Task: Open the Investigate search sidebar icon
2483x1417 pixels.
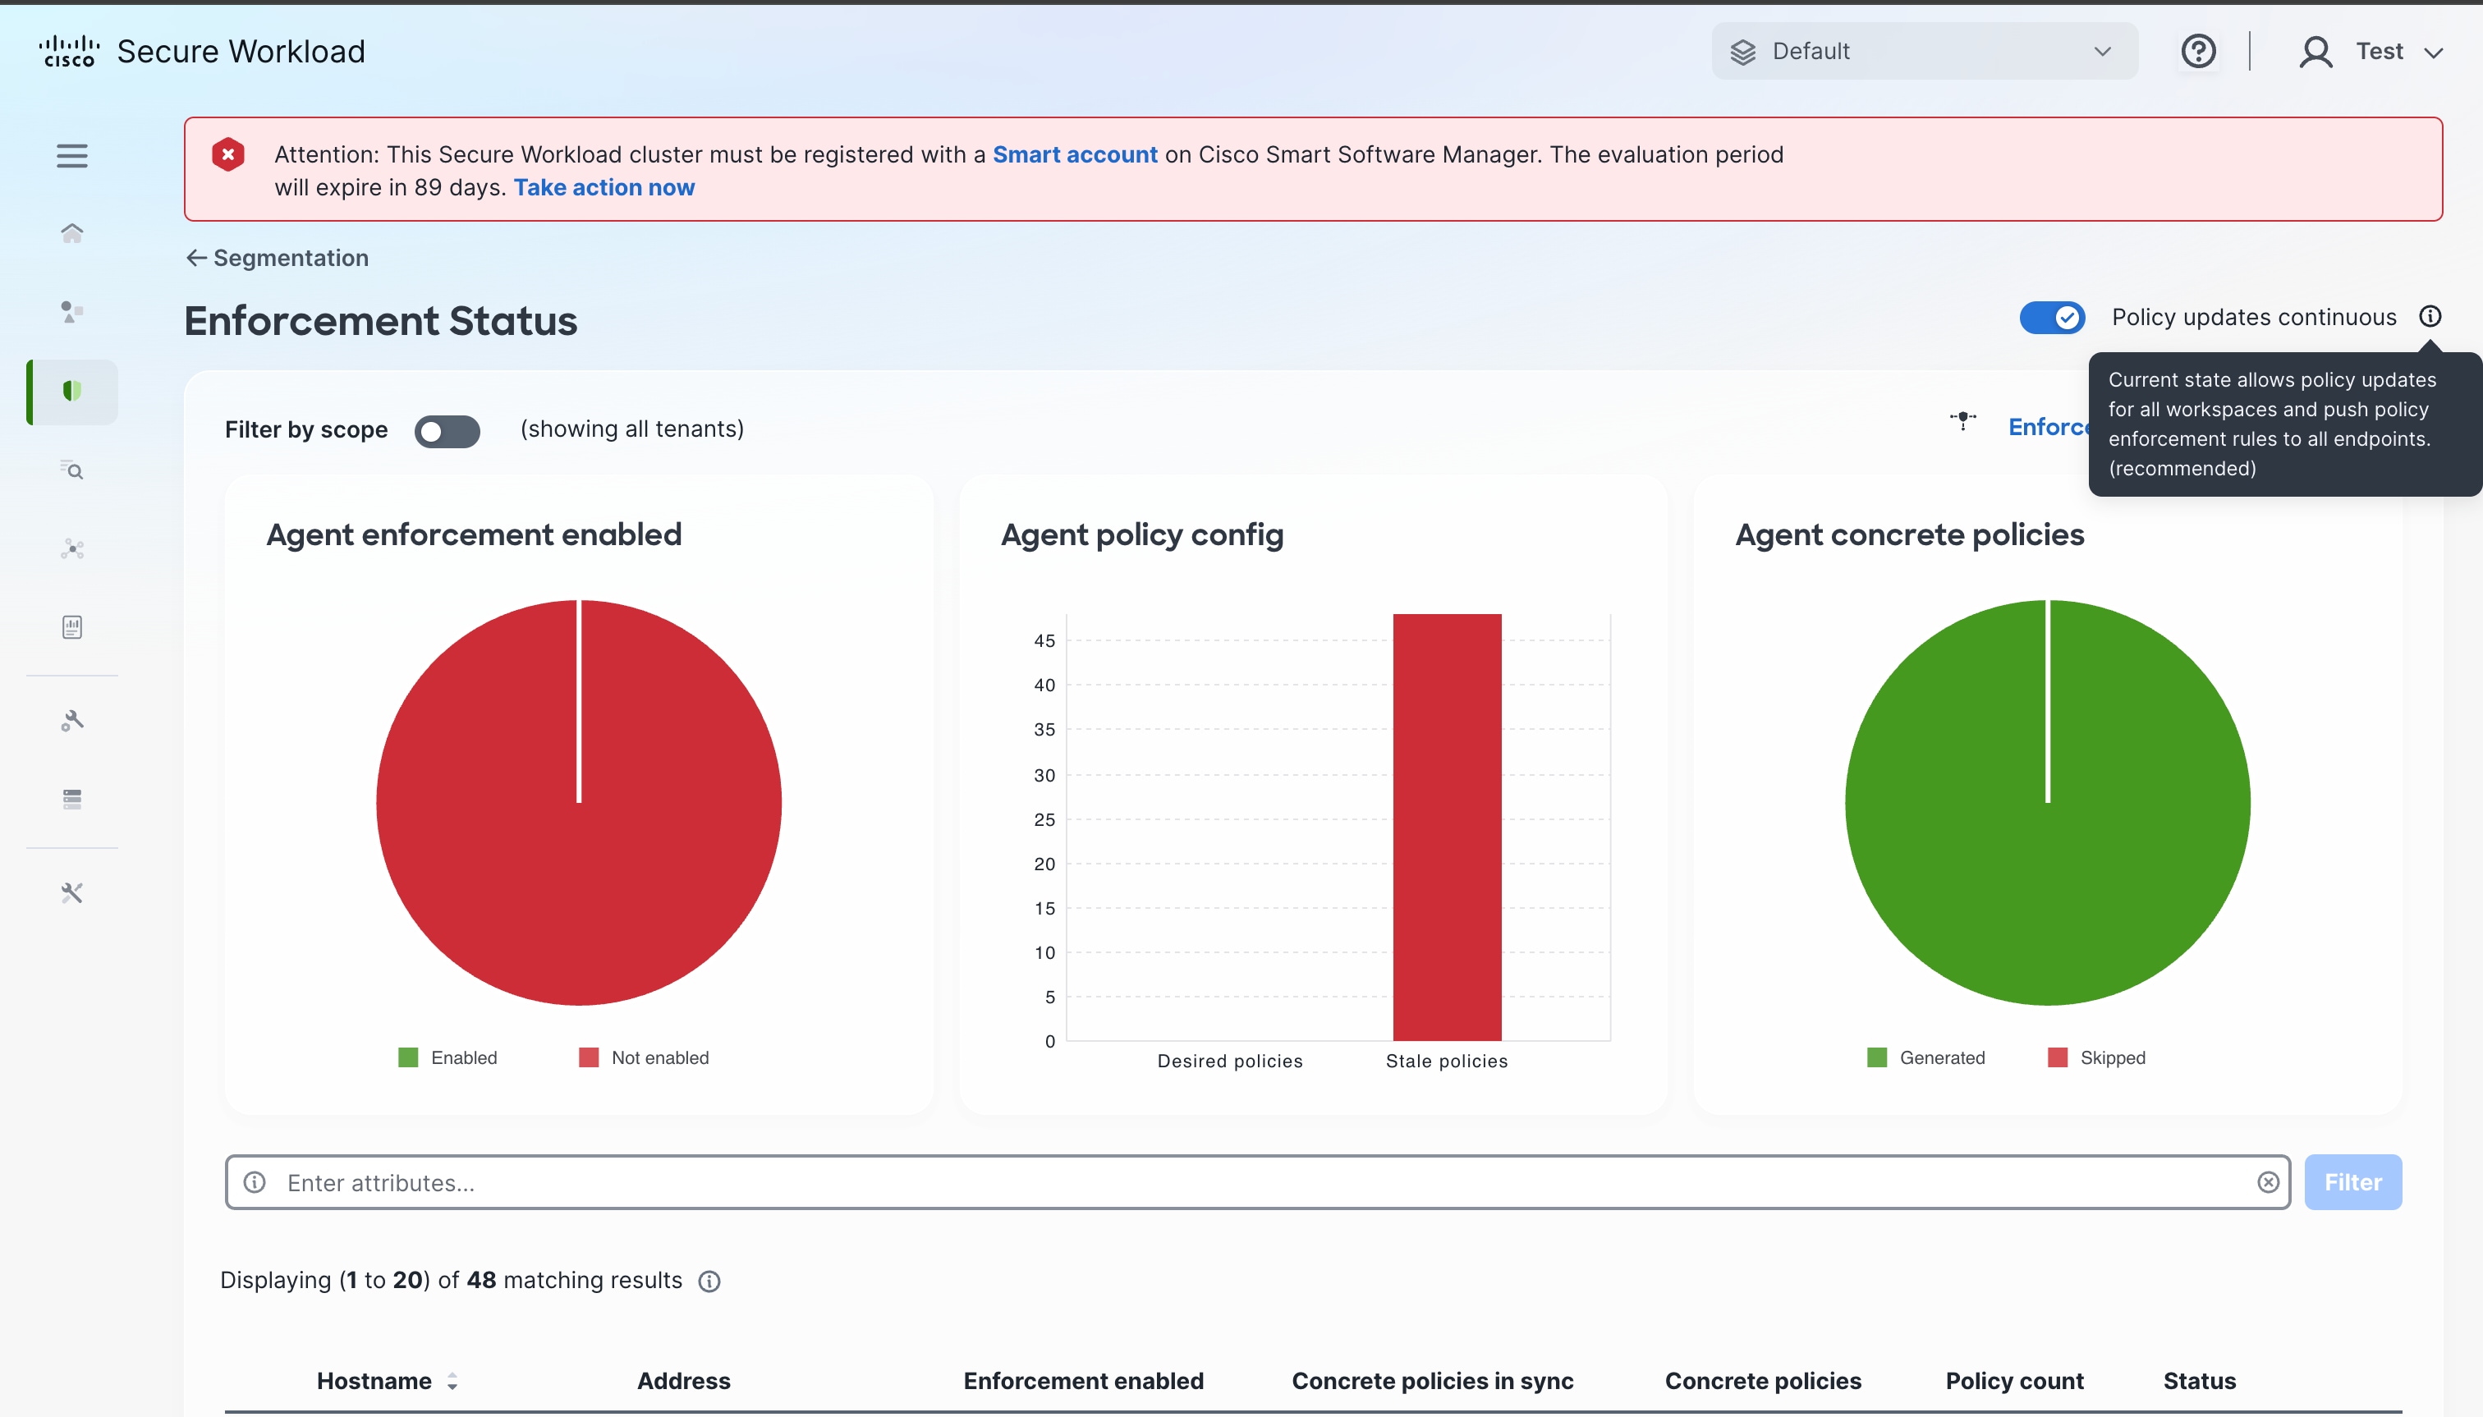Action: click(x=72, y=470)
